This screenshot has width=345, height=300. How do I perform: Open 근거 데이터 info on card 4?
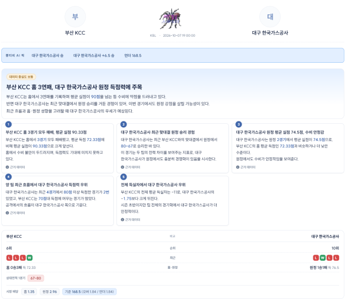click(x=16, y=213)
